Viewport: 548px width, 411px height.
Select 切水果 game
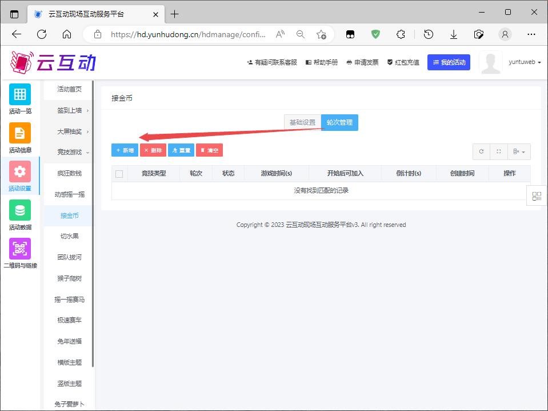click(69, 236)
